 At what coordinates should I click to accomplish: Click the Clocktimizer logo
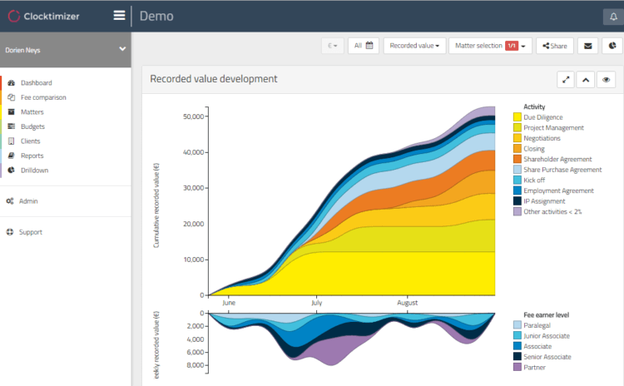pos(44,17)
